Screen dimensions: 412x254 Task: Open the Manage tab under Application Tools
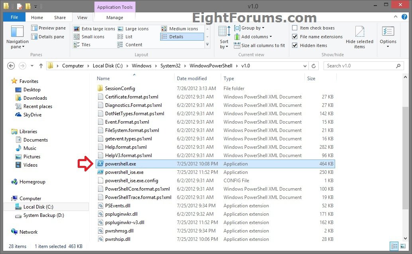[x=115, y=18]
